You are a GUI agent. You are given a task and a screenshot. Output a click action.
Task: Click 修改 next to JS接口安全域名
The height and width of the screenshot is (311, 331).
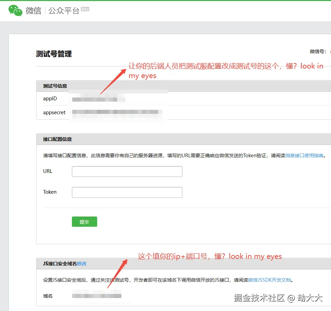point(82,264)
